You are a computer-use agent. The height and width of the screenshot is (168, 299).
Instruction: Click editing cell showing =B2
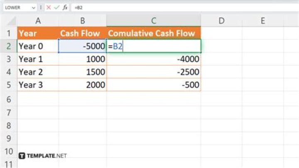(154, 46)
